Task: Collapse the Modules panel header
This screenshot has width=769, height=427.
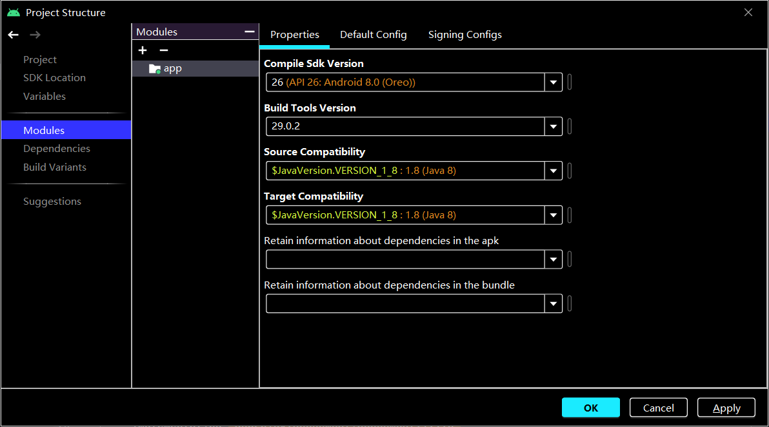Action: tap(250, 32)
